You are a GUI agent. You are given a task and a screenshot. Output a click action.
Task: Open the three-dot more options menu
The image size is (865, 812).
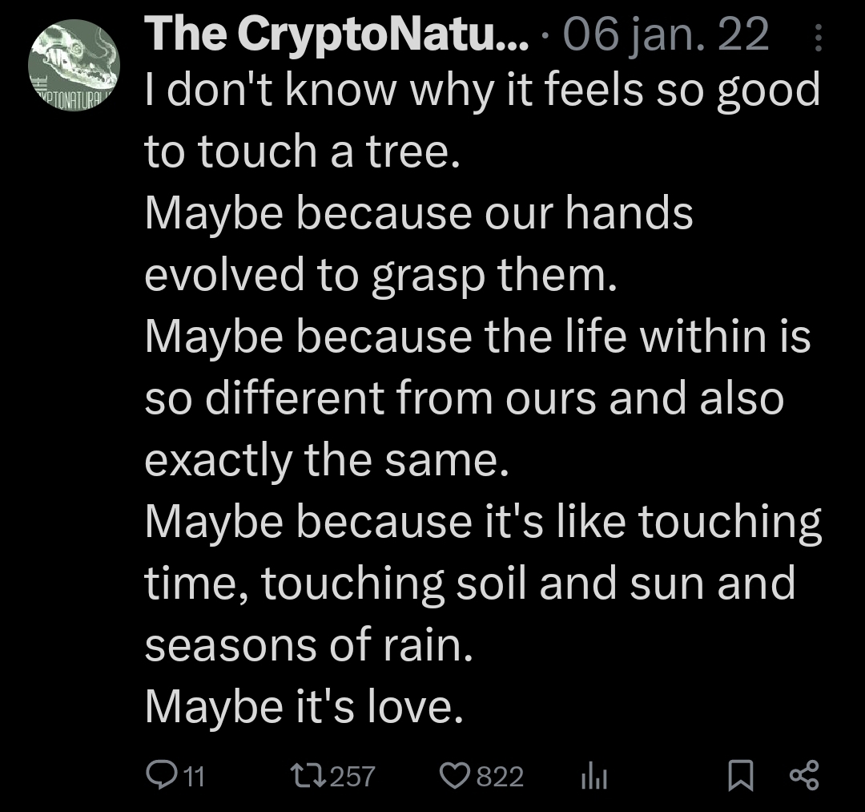[818, 37]
